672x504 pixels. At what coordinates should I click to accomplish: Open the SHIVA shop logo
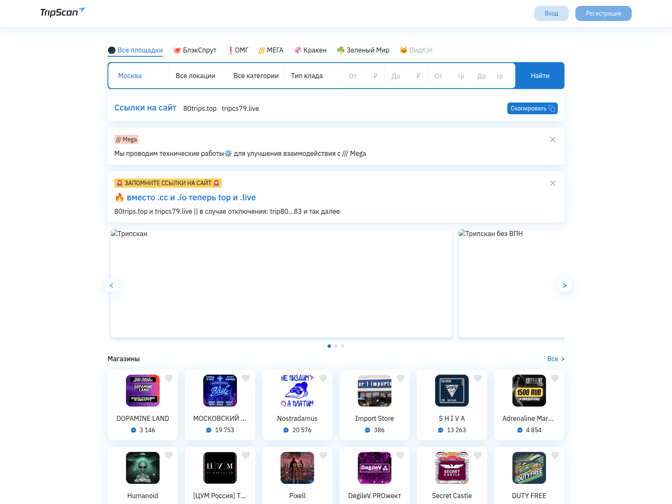point(452,391)
